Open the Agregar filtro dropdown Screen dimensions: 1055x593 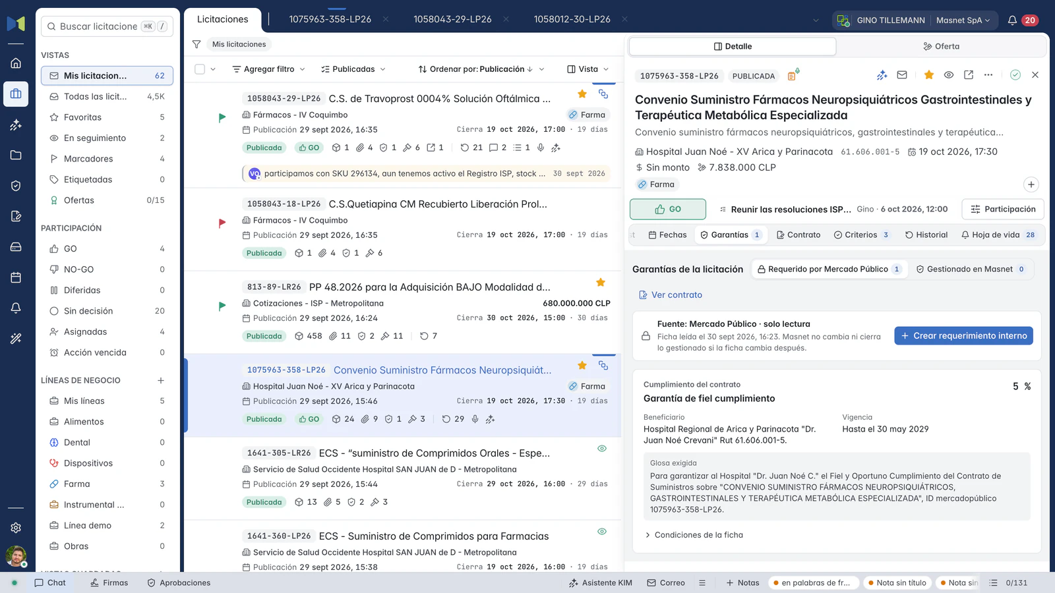[x=269, y=69]
